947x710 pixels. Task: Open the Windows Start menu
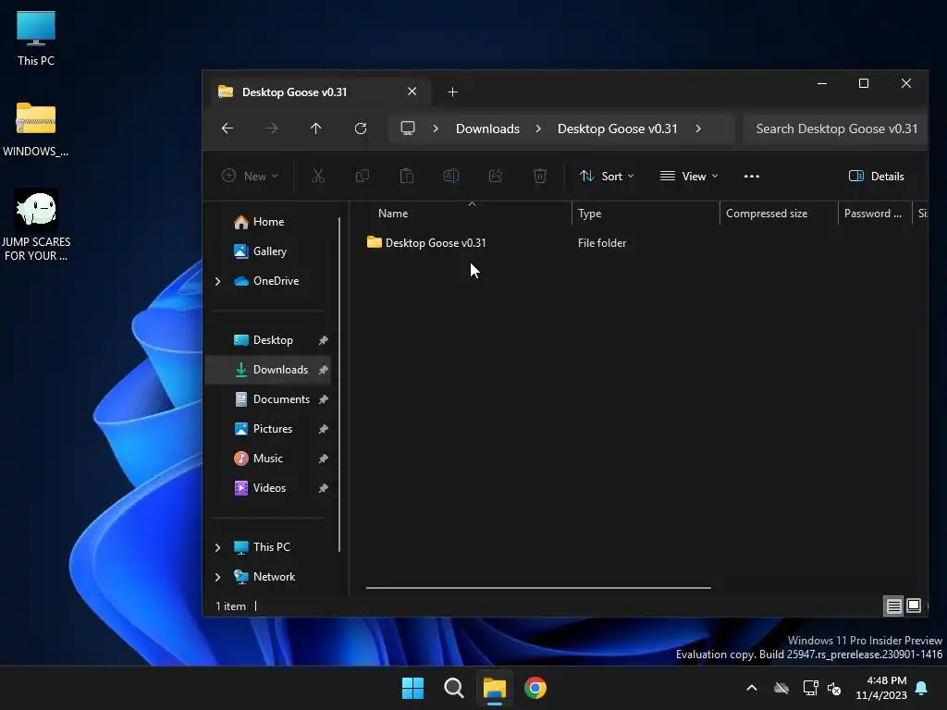click(412, 688)
